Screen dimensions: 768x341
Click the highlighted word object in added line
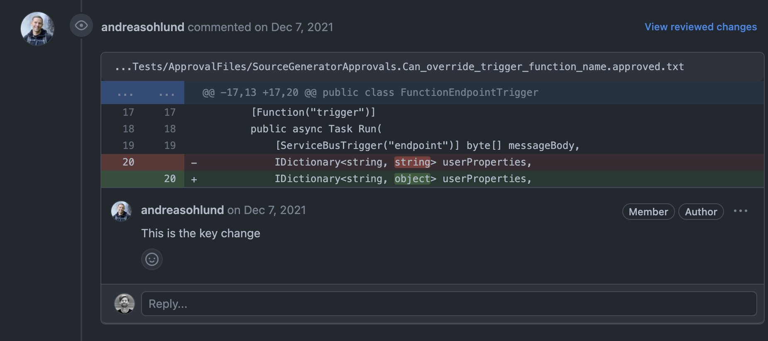click(412, 179)
